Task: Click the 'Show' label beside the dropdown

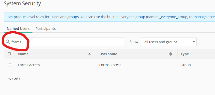Action: (x=134, y=42)
